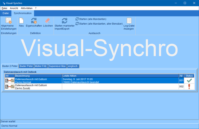Minimize the Visual-Synchro window
The height and width of the screenshot is (129, 199).
tap(176, 3)
